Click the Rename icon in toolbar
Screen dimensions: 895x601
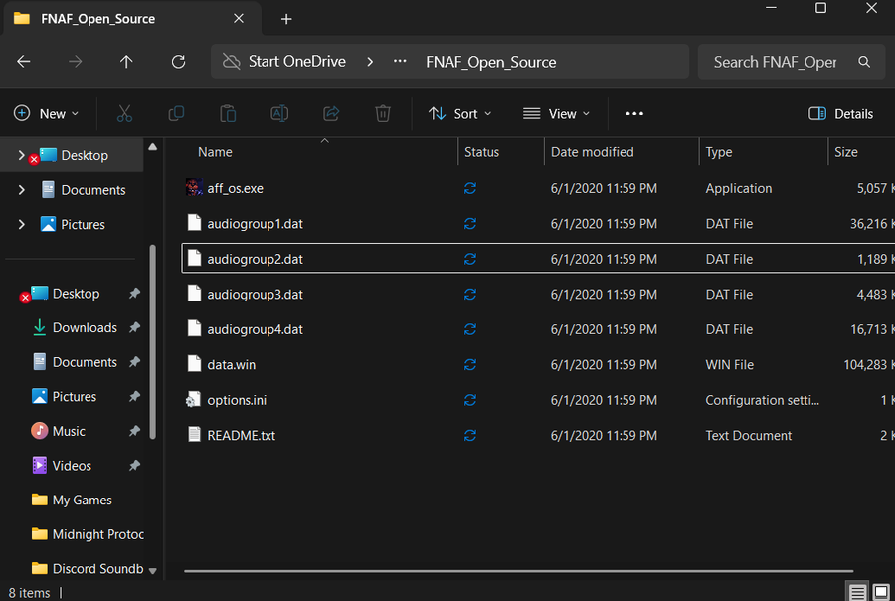point(279,113)
